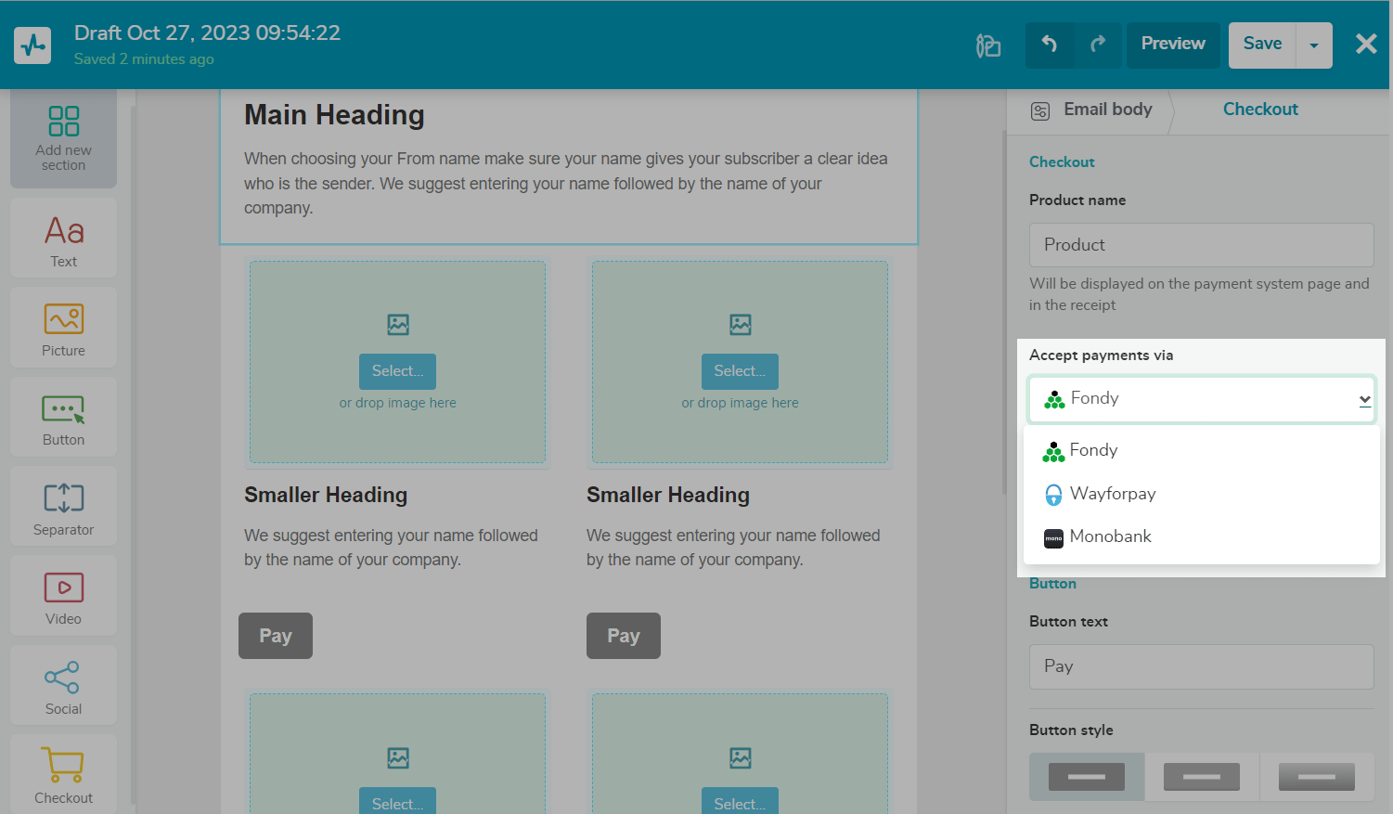Pick the Social element in the sidebar

tap(64, 686)
